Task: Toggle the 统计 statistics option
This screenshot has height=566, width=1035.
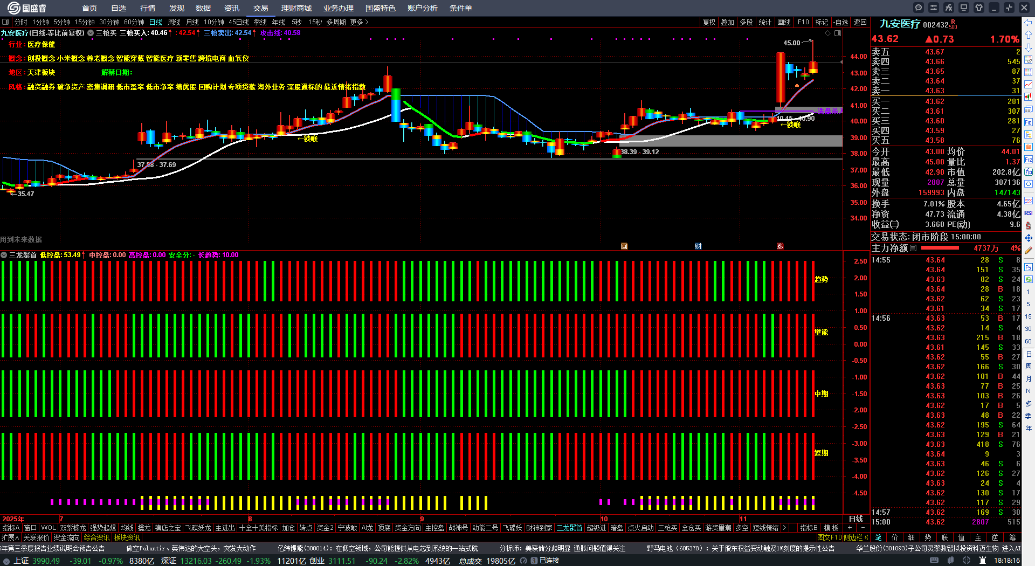Action: 765,22
